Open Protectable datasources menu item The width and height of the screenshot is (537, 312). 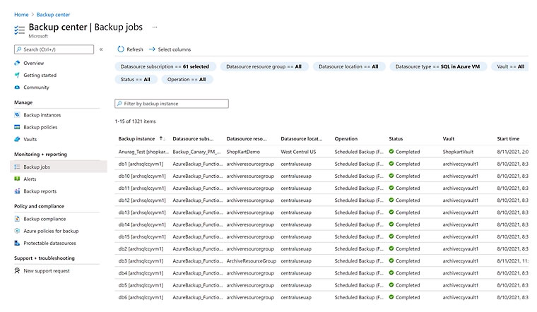(x=49, y=244)
